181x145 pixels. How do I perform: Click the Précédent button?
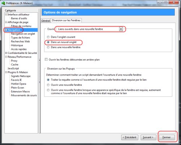point(130,137)
